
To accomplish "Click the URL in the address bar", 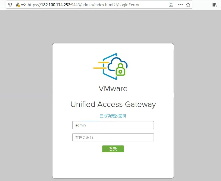I will click(x=83, y=5).
